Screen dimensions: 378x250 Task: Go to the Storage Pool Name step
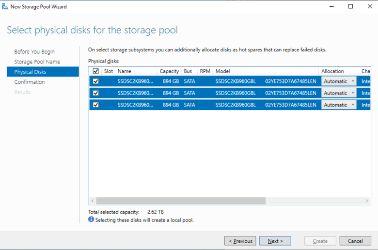(x=37, y=62)
